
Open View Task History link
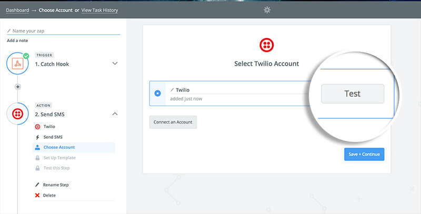pyautogui.click(x=99, y=10)
